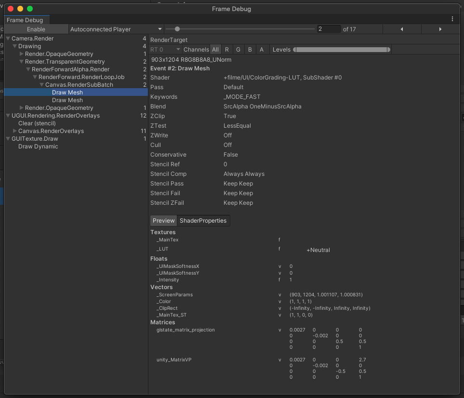Click the current event number field
This screenshot has width=464, height=398.
[x=329, y=29]
